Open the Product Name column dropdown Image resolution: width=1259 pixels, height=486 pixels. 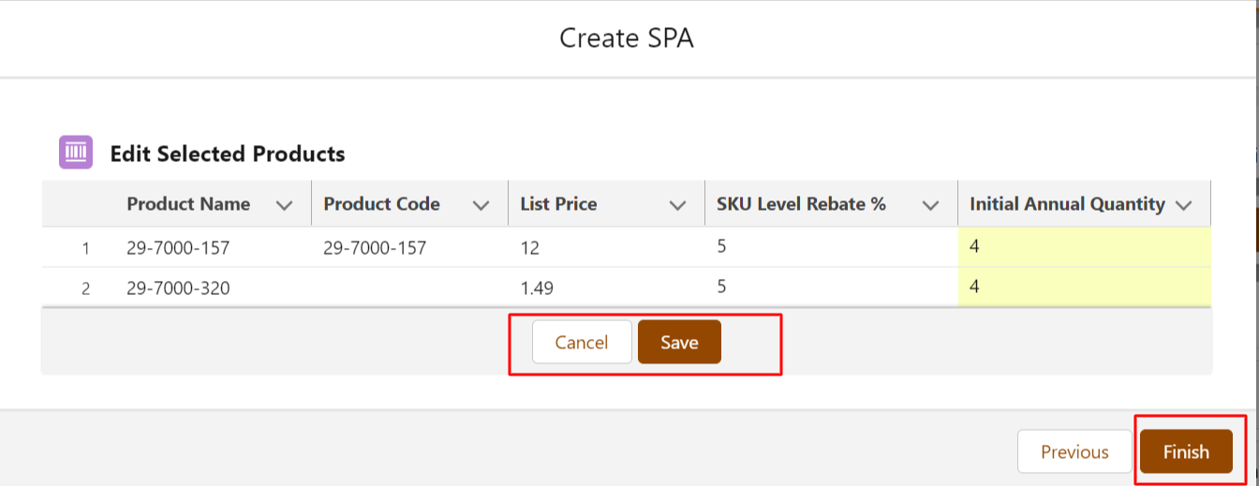[x=286, y=205]
